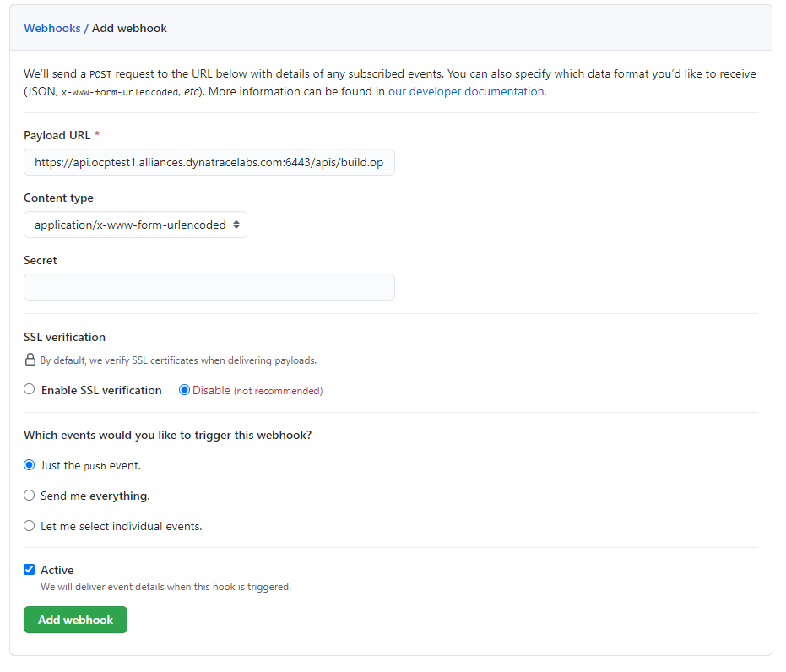
Task: Focus the Secret text field
Action: point(209,287)
